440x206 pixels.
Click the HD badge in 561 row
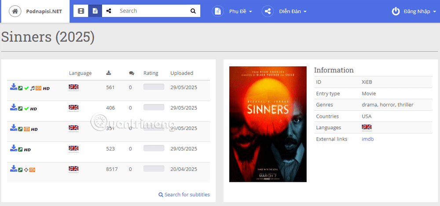point(46,89)
